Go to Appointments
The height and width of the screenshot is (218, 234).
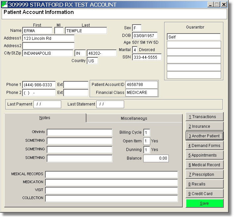[205, 155]
